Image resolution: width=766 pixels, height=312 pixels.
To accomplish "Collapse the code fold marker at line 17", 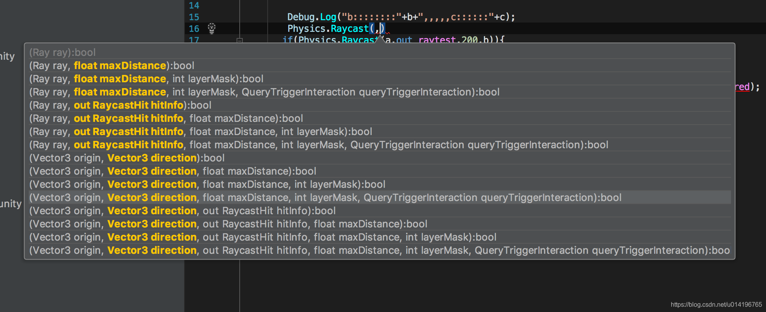I will point(240,40).
